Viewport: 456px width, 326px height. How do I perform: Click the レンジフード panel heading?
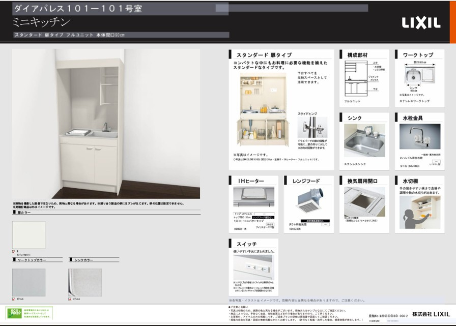[x=306, y=181]
